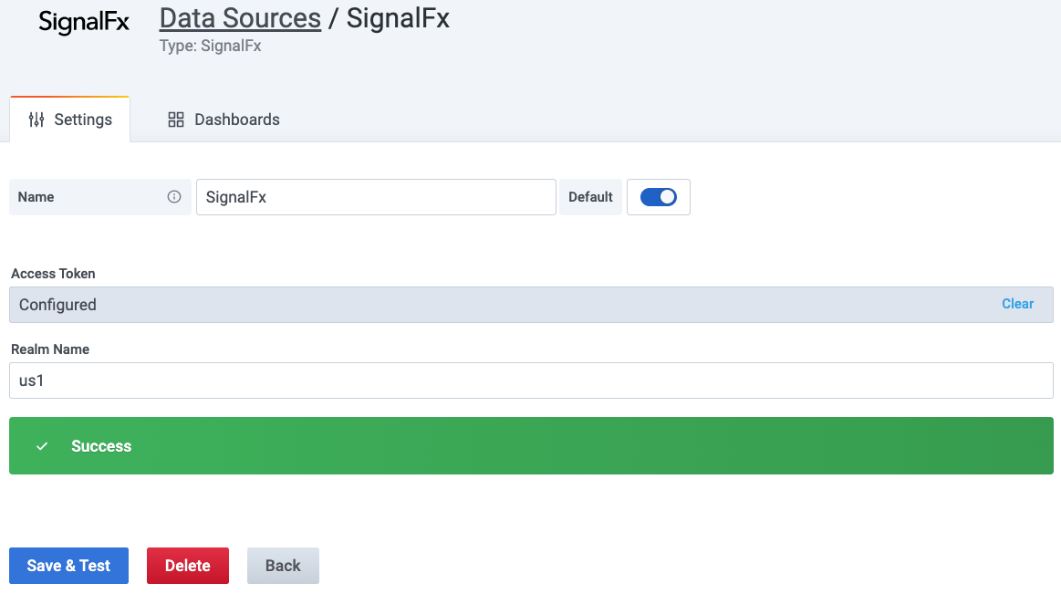This screenshot has width=1061, height=594.
Task: Click the sliders icon on the Settings tab
Action: pos(38,119)
